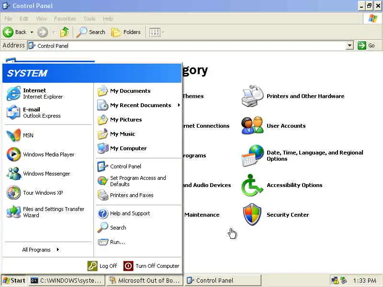Open the File menu
383x287 pixels.
(8, 19)
